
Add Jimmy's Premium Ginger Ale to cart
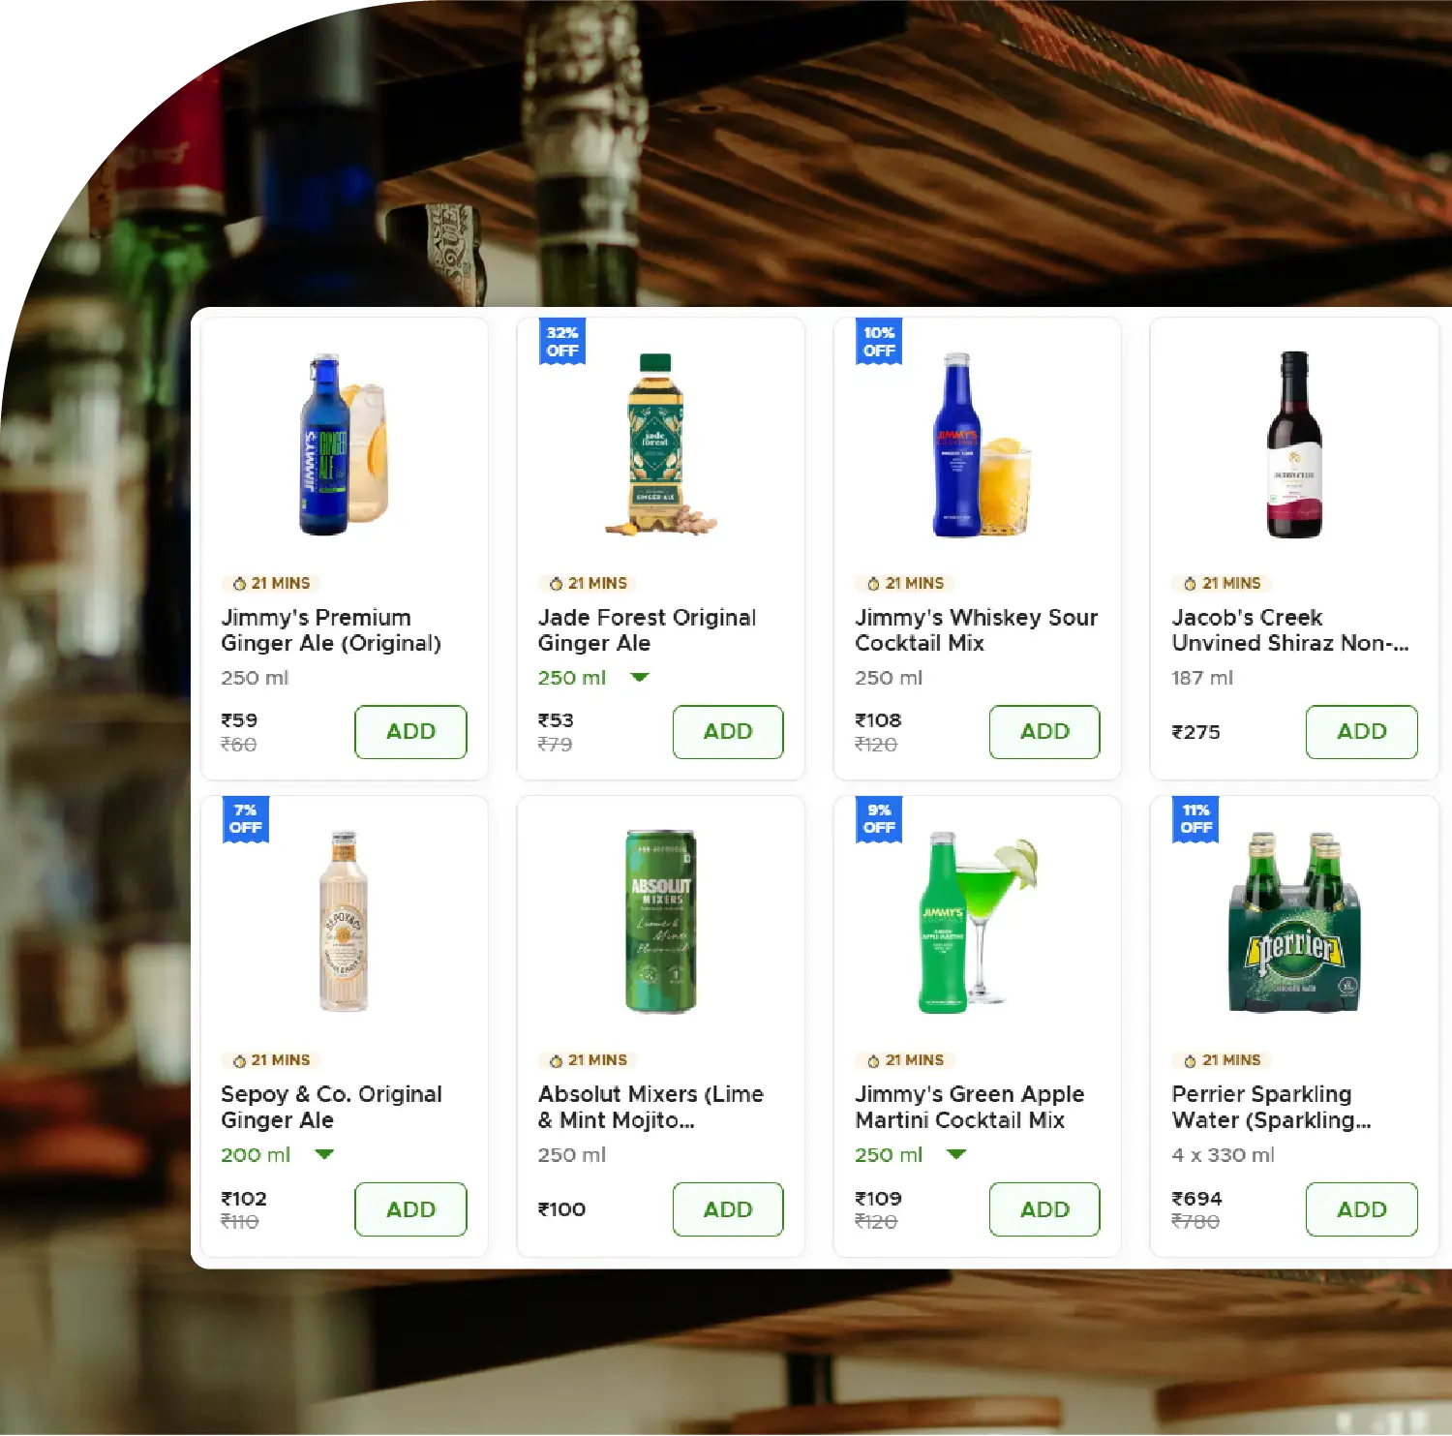[410, 732]
